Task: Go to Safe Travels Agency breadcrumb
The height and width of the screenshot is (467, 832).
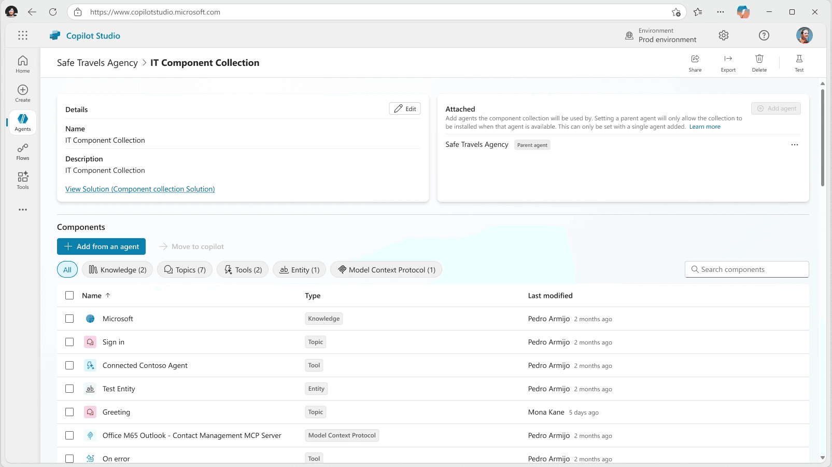Action: coord(97,63)
